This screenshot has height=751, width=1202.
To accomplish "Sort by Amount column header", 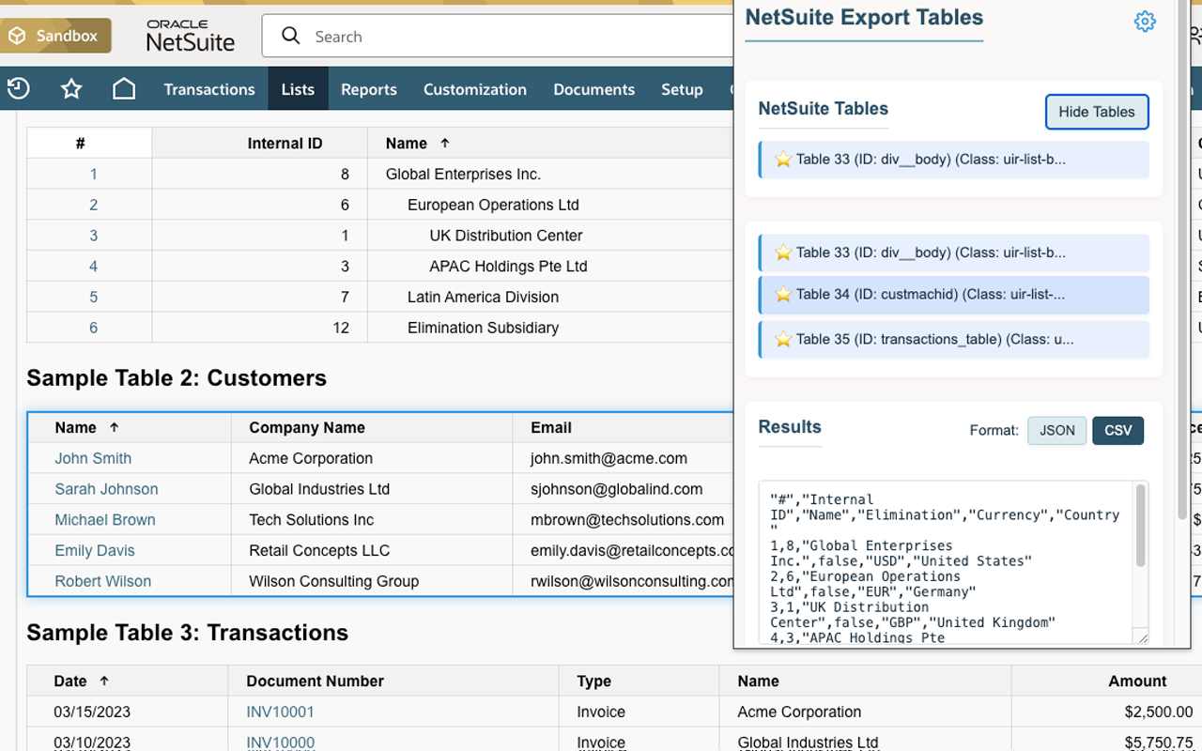I will pyautogui.click(x=1137, y=681).
